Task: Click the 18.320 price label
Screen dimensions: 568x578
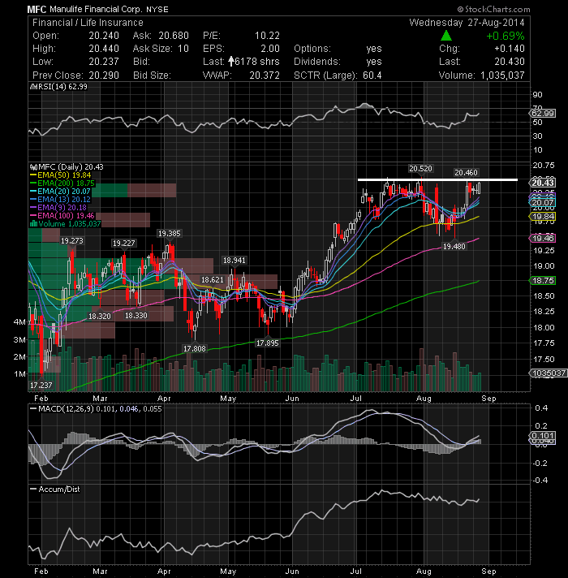Action: click(x=100, y=316)
